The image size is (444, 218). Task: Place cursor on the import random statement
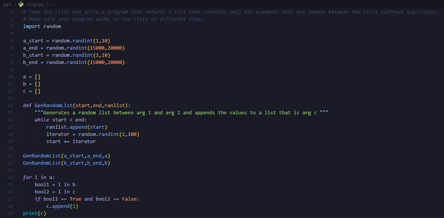42,26
